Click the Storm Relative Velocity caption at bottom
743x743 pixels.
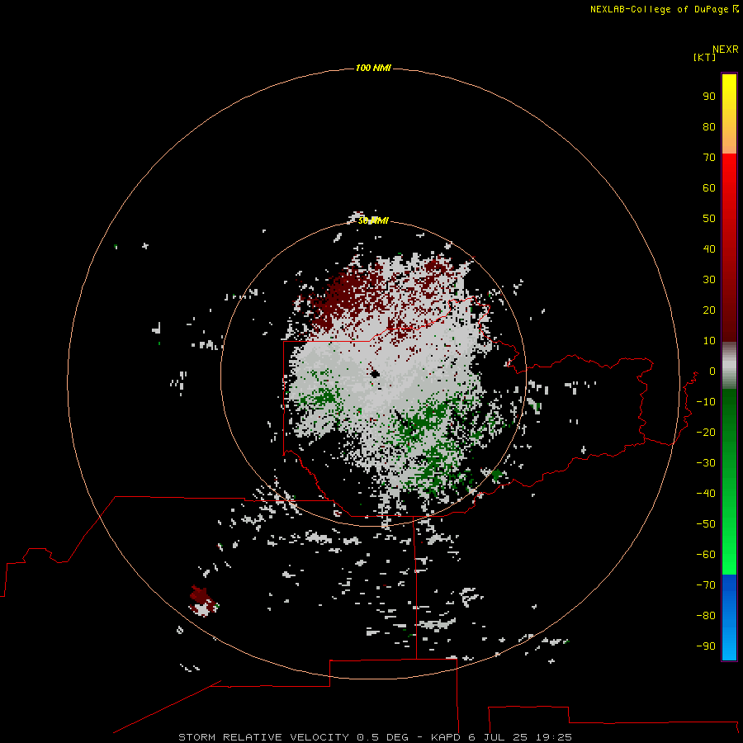pyautogui.click(x=375, y=737)
